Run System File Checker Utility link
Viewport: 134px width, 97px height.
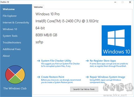click(x=56, y=61)
